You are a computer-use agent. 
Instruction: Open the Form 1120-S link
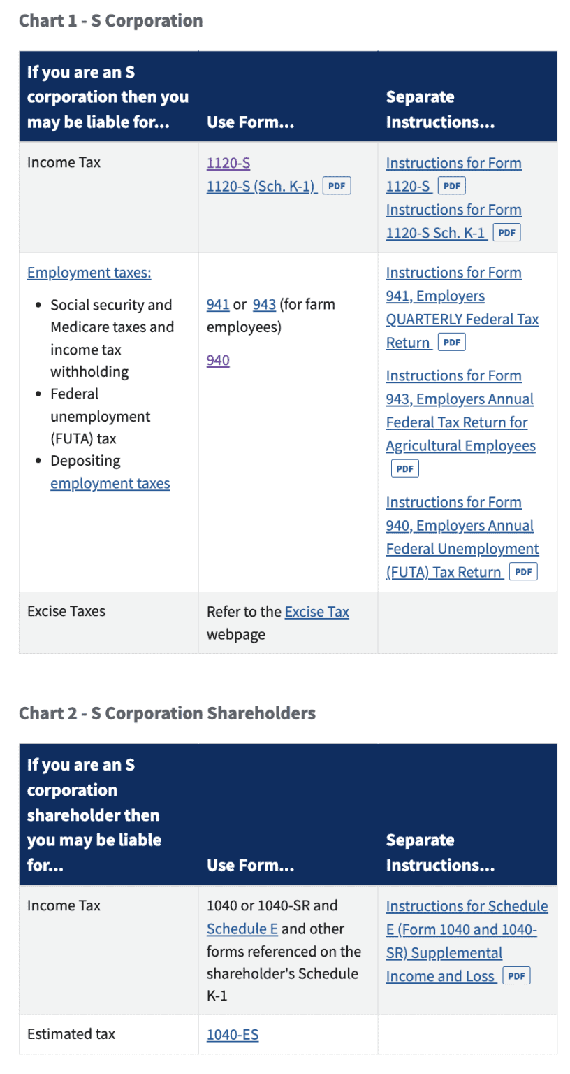point(228,162)
